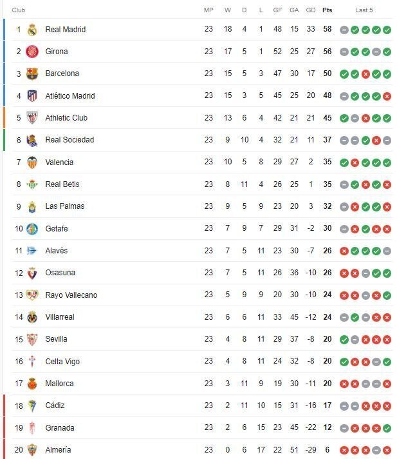Image resolution: width=397 pixels, height=459 pixels.
Task: Click Granada's green win result icon
Action: (x=387, y=428)
